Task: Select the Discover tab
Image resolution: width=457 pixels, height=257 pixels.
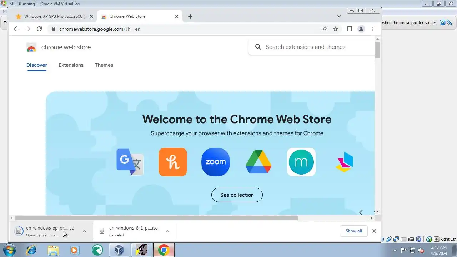Action: pyautogui.click(x=37, y=65)
